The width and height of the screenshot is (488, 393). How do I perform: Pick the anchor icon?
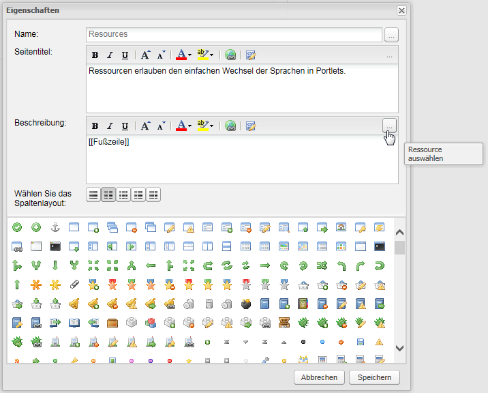pos(55,227)
